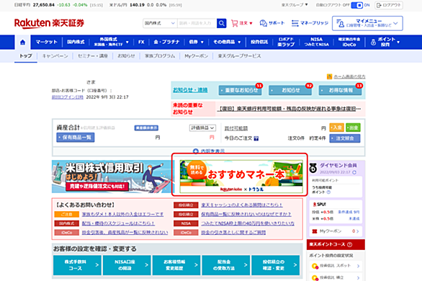Click the 投資信託 スポット coin icon
Screen dimensions: 422x281
pyautogui.click(x=315, y=266)
